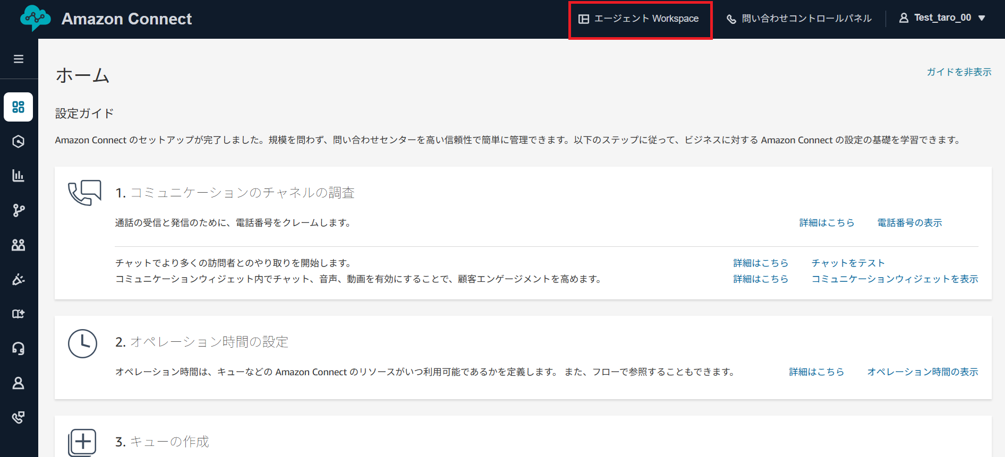Viewport: 1005px width, 457px height.
Task: Click the plus queue icon in step 3
Action: [82, 442]
